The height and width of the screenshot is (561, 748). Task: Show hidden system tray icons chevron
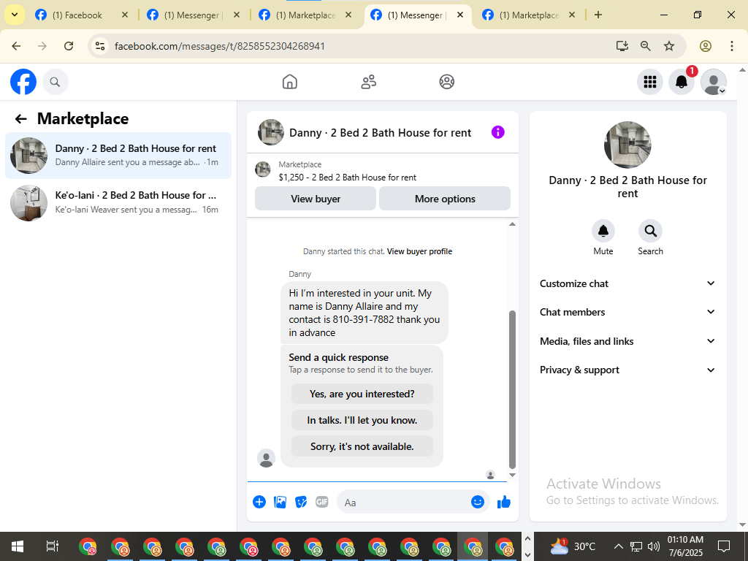click(618, 546)
